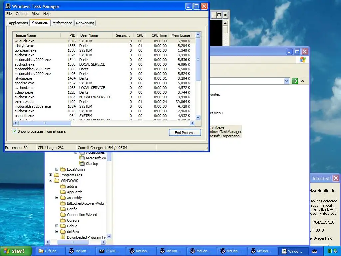This screenshot has height=256, width=341.
Task: Click process list scroll-up arrow
Action: [198, 35]
